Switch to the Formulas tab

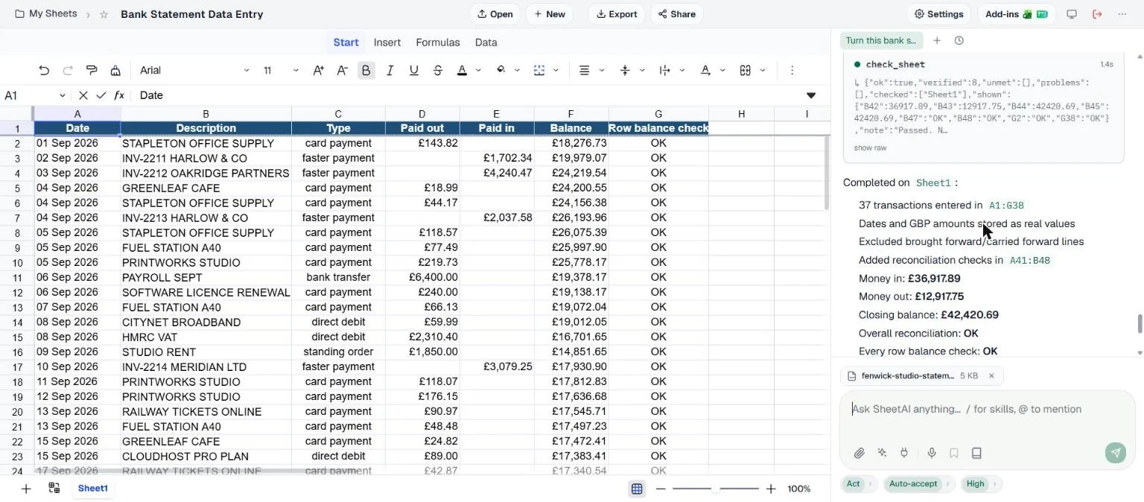click(x=438, y=42)
